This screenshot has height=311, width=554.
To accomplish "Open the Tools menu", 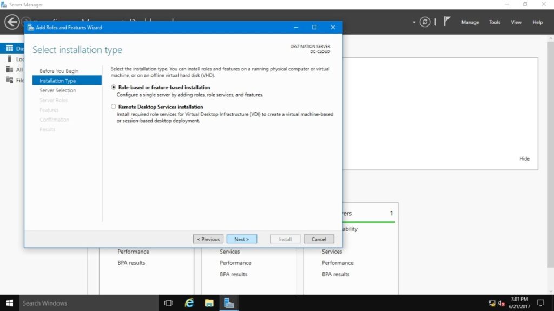I will (494, 22).
